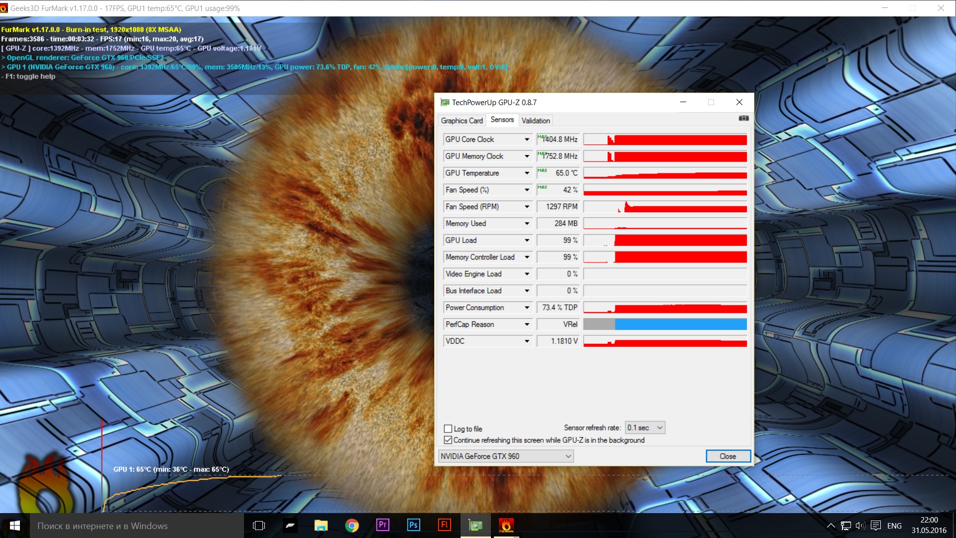
Task: Launch Google Chrome from the taskbar
Action: (x=352, y=526)
